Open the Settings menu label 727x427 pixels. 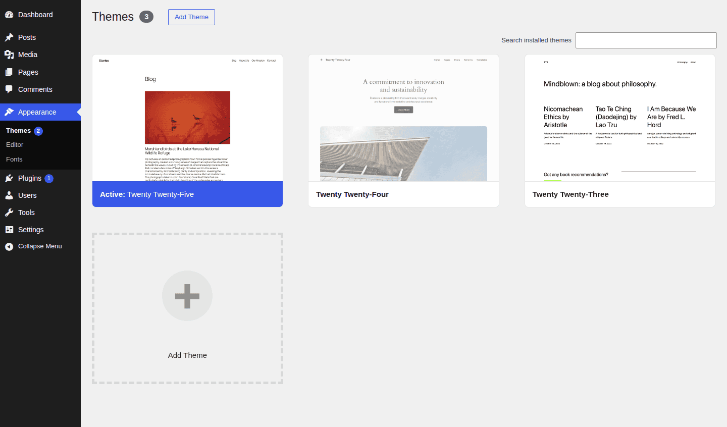[x=31, y=230]
